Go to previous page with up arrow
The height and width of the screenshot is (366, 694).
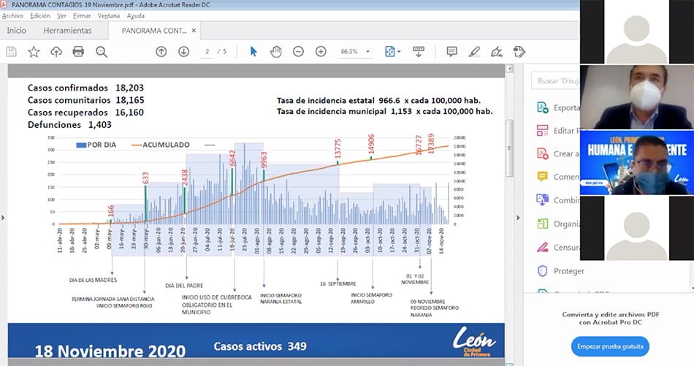(161, 52)
